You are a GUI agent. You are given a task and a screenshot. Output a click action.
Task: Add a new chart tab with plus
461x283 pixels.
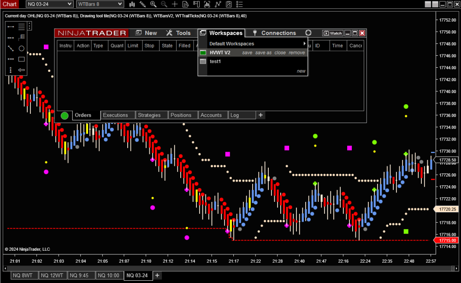point(157,276)
